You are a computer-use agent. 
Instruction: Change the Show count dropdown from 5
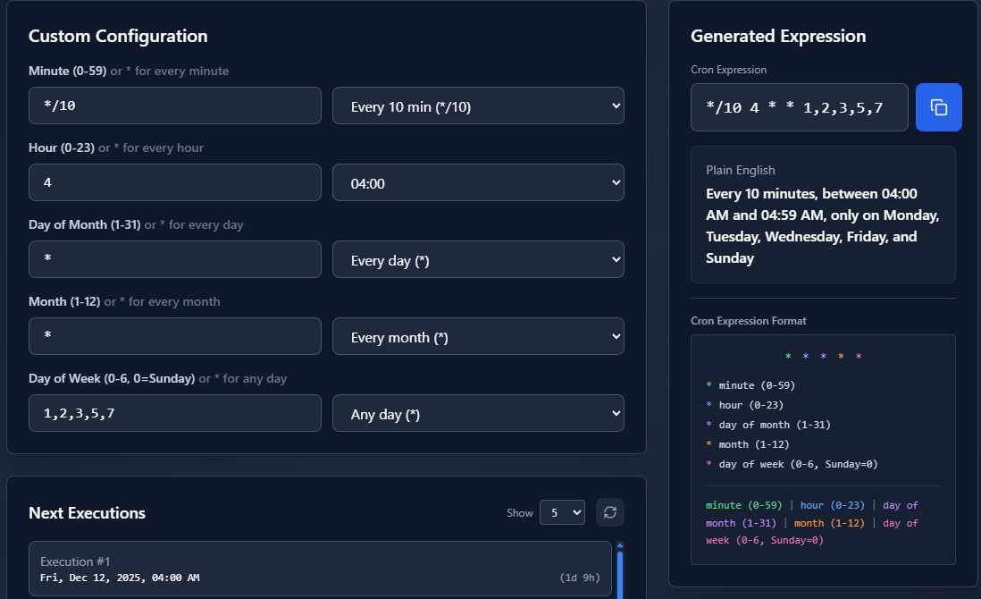[x=562, y=512]
